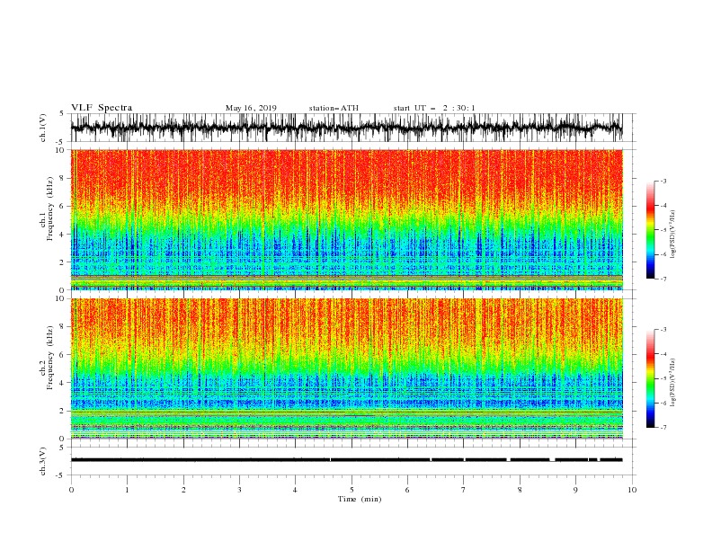712x550 pixels.
Task: Click the 'ch.1(V)' waveform axis label
Action: click(42, 128)
